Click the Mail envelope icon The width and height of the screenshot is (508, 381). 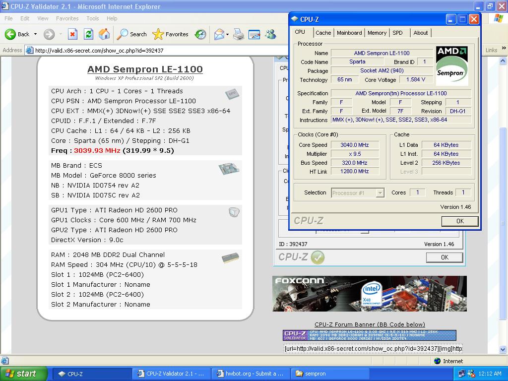(219, 34)
